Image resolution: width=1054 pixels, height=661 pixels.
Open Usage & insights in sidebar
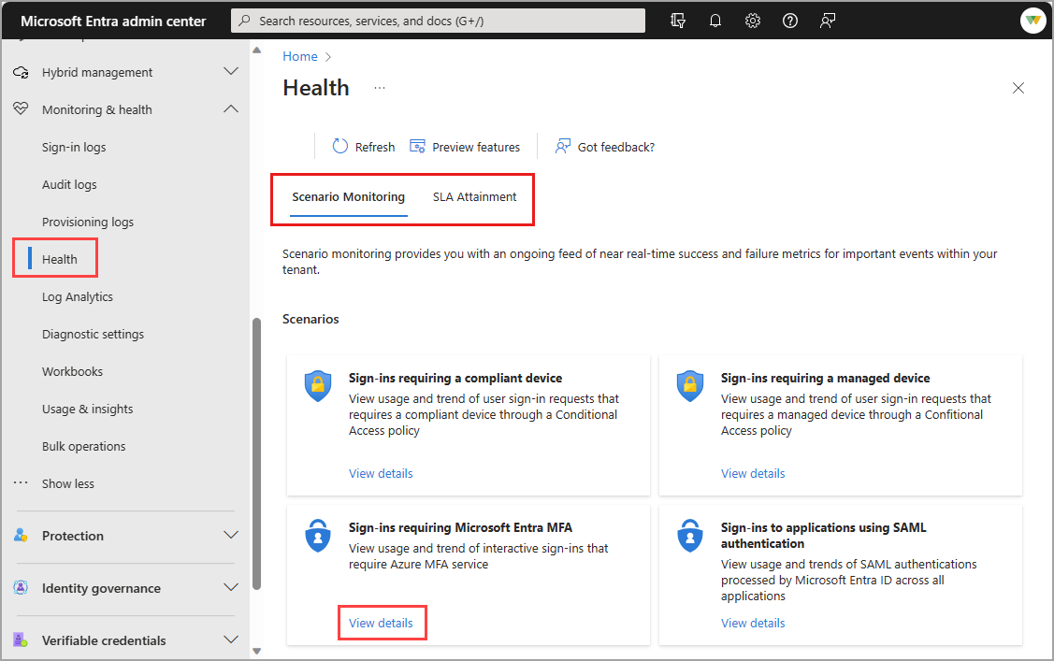click(x=87, y=409)
